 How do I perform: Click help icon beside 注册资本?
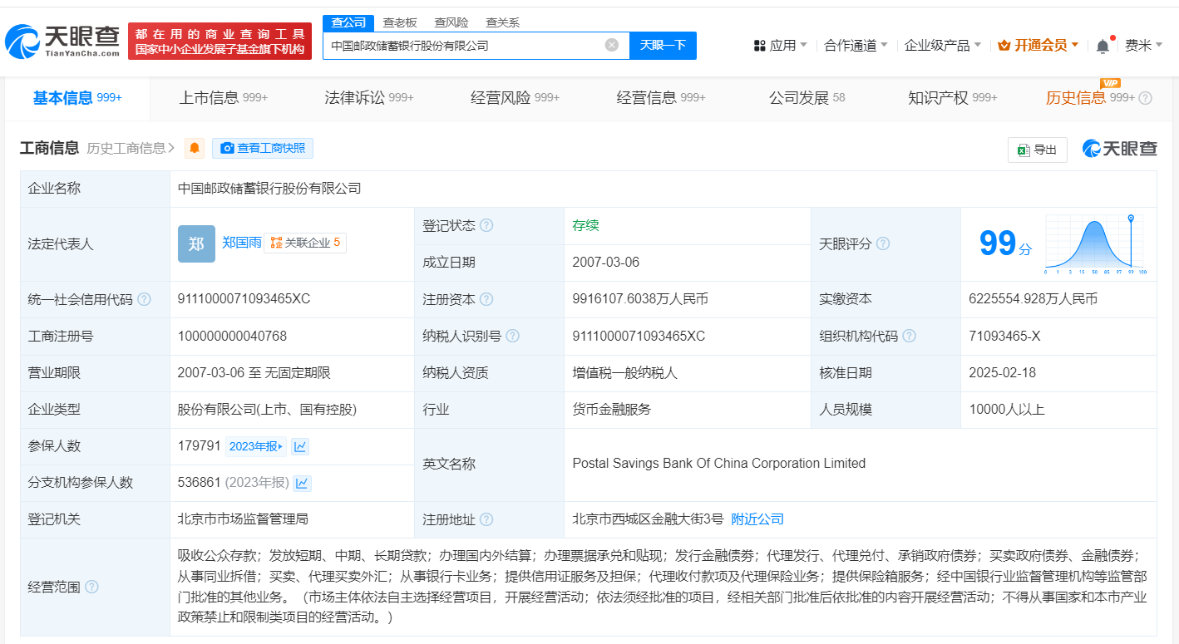click(x=486, y=299)
